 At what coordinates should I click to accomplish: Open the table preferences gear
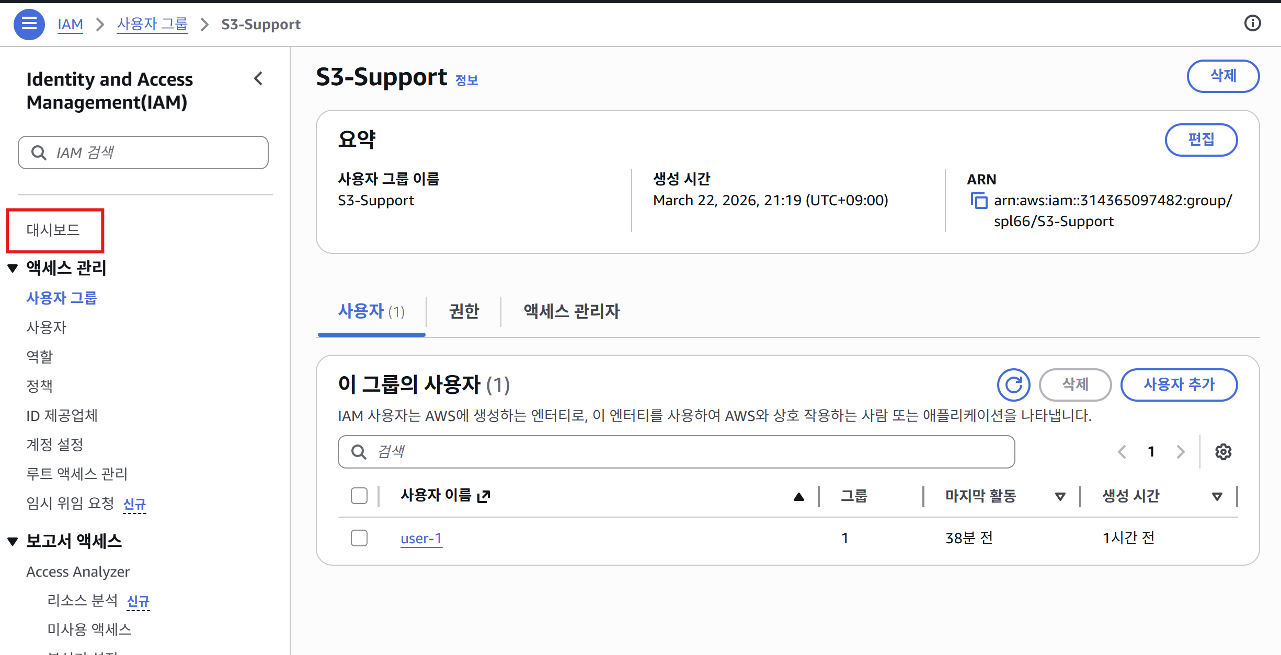(1223, 451)
